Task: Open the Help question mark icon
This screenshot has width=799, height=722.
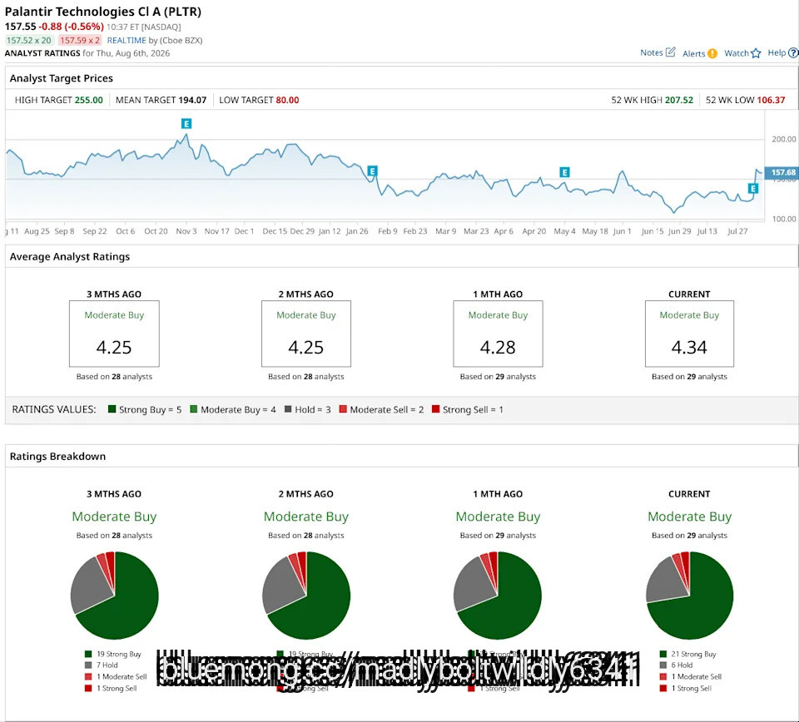Action: pyautogui.click(x=793, y=52)
